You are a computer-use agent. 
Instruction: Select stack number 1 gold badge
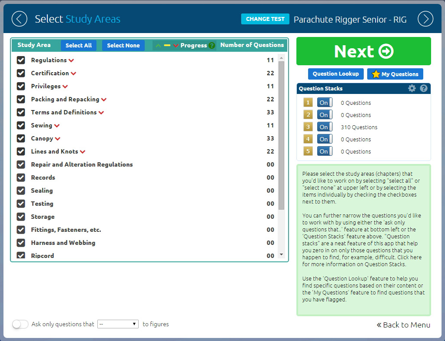click(308, 103)
